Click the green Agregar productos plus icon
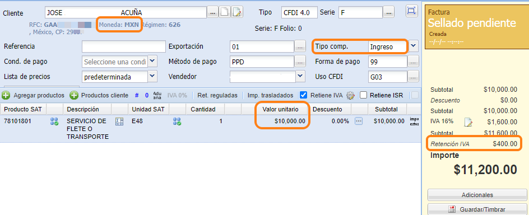The height and width of the screenshot is (215, 529). (x=6, y=95)
